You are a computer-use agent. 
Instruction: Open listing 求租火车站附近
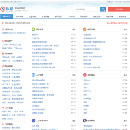point(90,45)
